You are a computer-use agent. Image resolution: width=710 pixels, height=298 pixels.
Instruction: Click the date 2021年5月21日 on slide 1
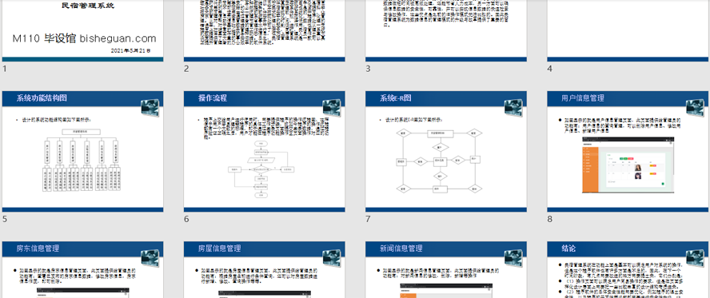(x=130, y=50)
